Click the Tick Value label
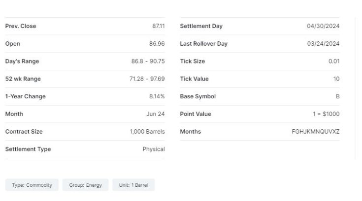Viewport: 362px width, 201px height. 195,79
